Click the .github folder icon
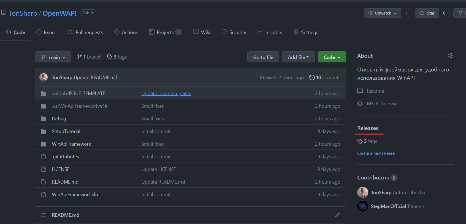This screenshot has height=224, width=466. click(x=44, y=93)
